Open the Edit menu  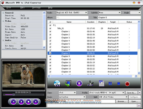[x=23, y=7]
